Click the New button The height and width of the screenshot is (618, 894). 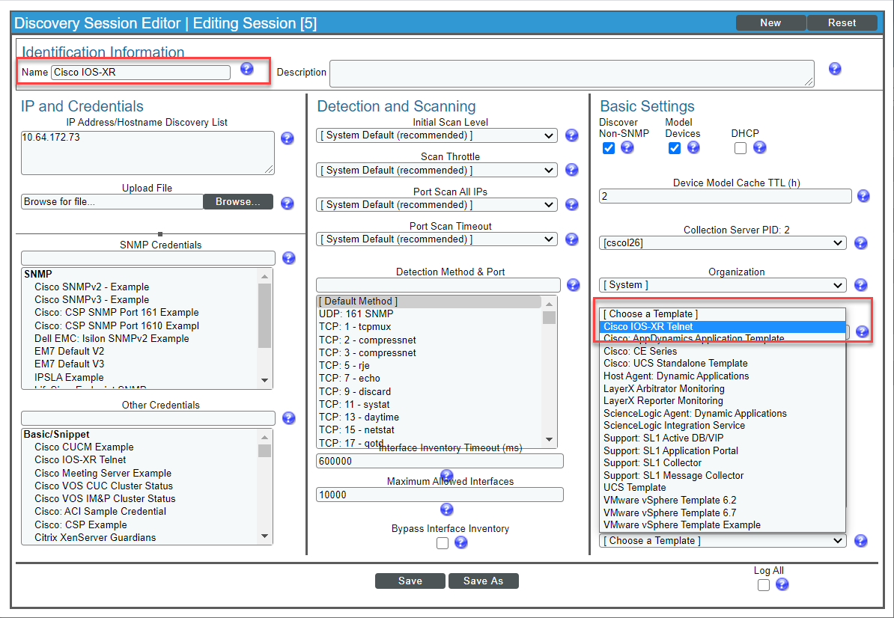(770, 22)
